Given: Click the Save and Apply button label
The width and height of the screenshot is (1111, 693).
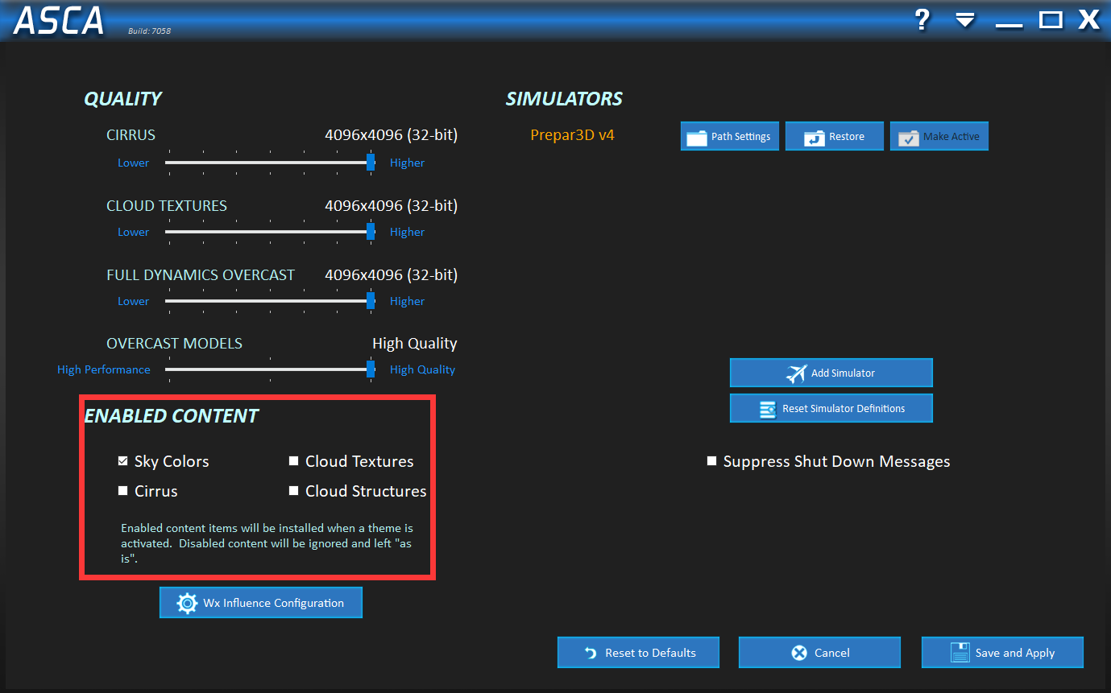Looking at the screenshot, I should 1015,653.
